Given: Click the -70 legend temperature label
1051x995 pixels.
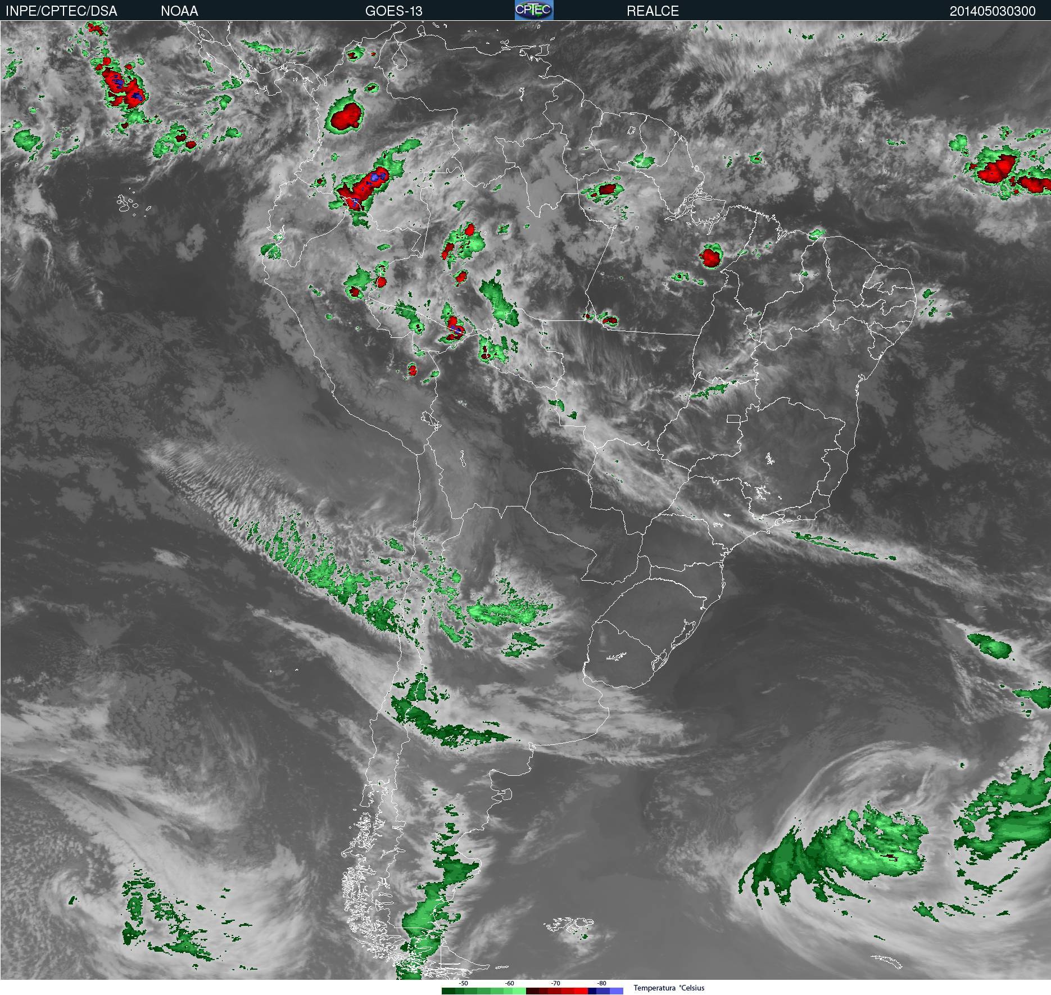Looking at the screenshot, I should pyautogui.click(x=555, y=983).
